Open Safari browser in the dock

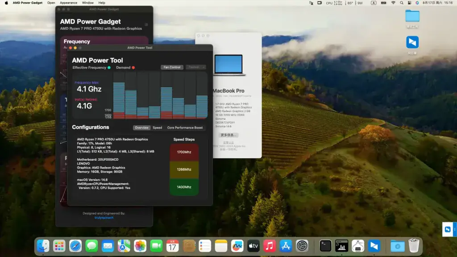coord(75,246)
